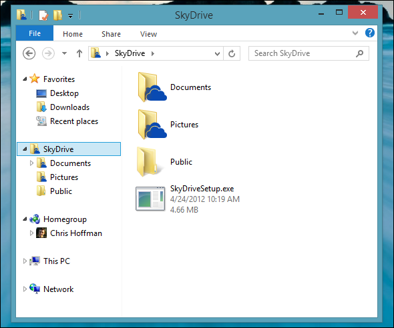Maximize the SkyDrive window
394x328 pixels.
point(339,12)
